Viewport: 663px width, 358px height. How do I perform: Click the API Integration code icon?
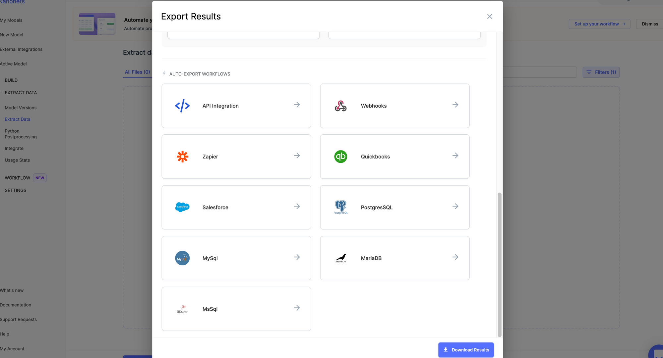tap(182, 106)
